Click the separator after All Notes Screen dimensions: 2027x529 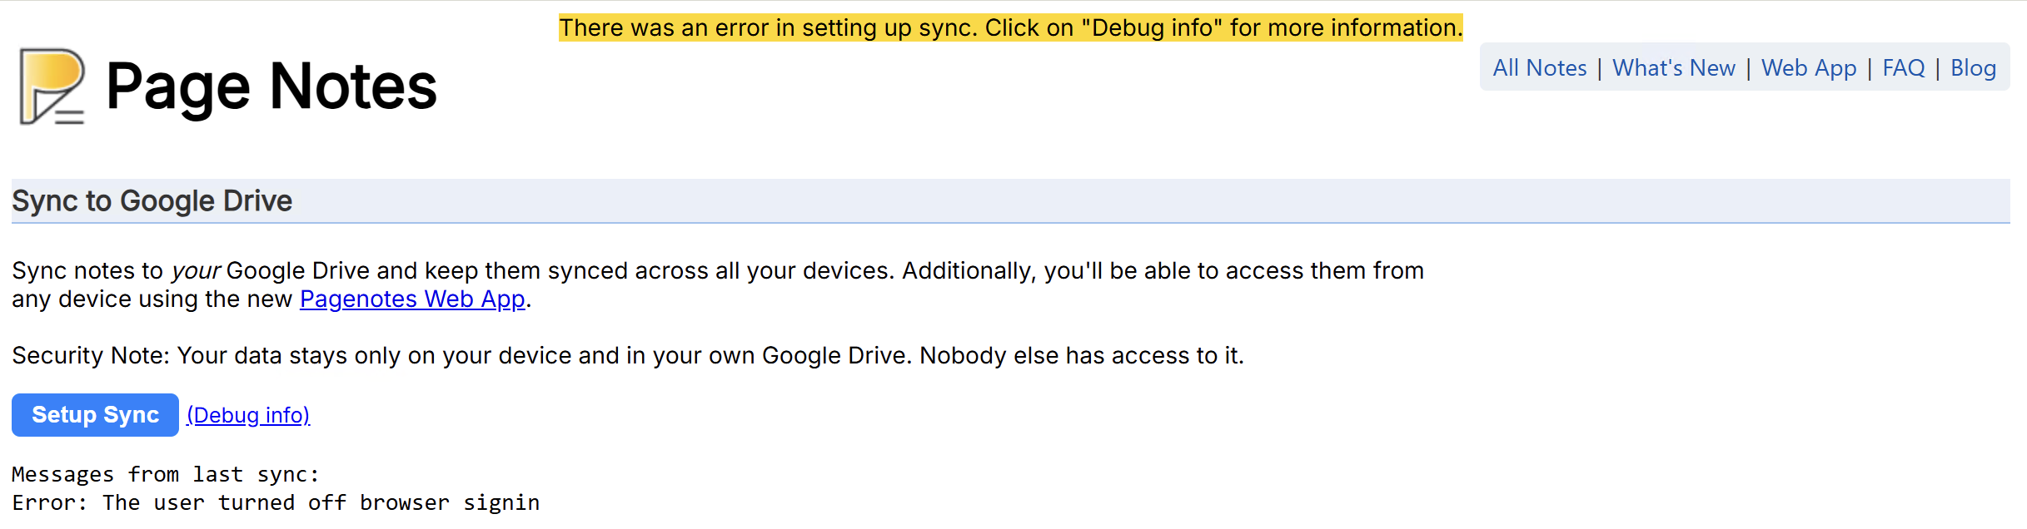(x=1601, y=68)
